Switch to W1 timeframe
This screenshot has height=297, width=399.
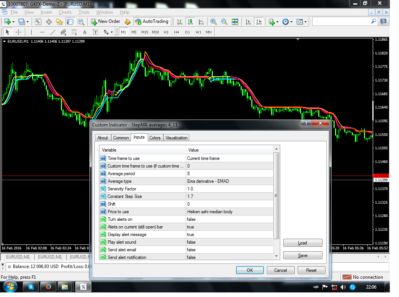[198, 32]
